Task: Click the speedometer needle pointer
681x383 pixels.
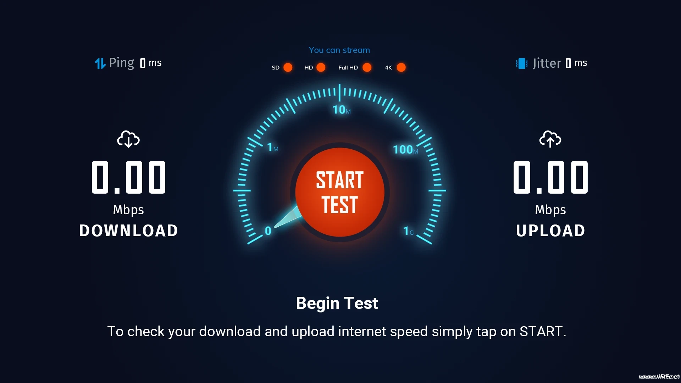Action: (x=287, y=217)
